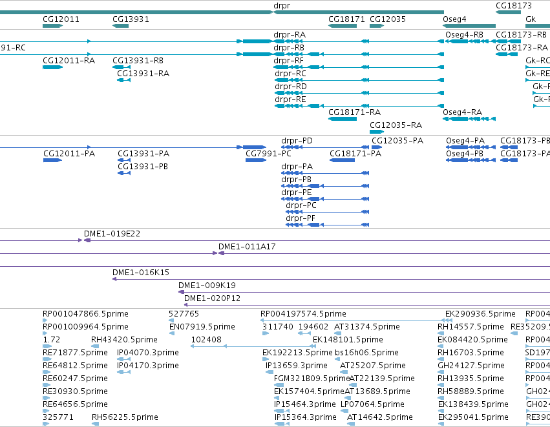Select the CG12011 gene label

click(61, 19)
